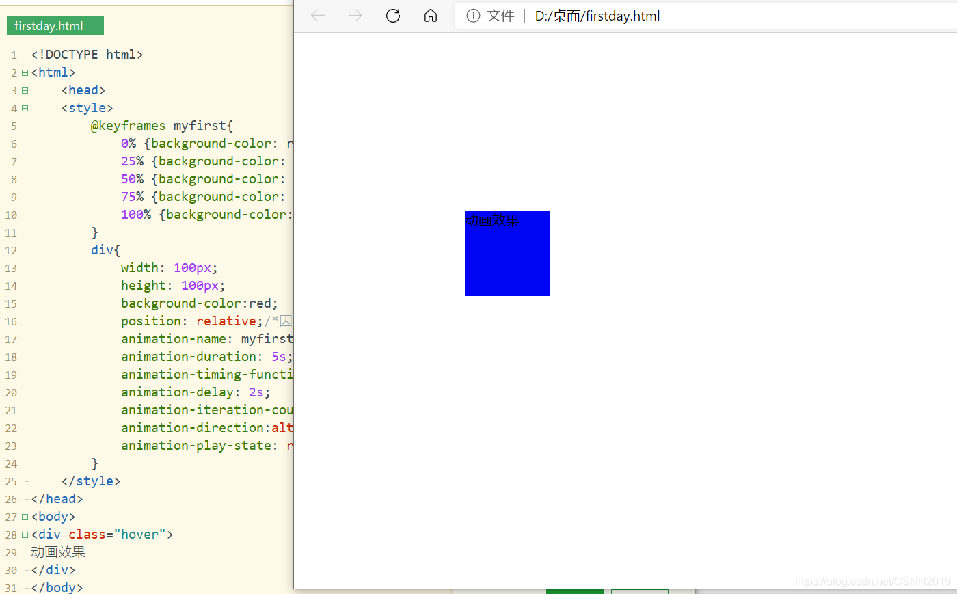Click line number 12 in the gutter
Viewport: 957px width, 594px height.
coord(11,251)
